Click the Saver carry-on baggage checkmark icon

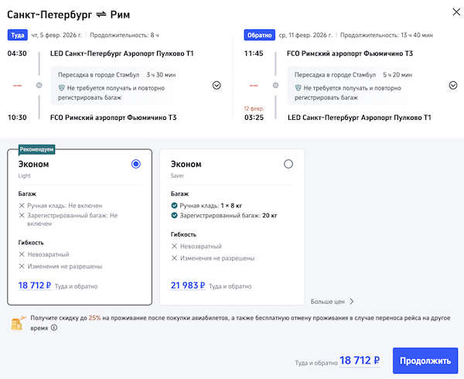pyautogui.click(x=174, y=206)
